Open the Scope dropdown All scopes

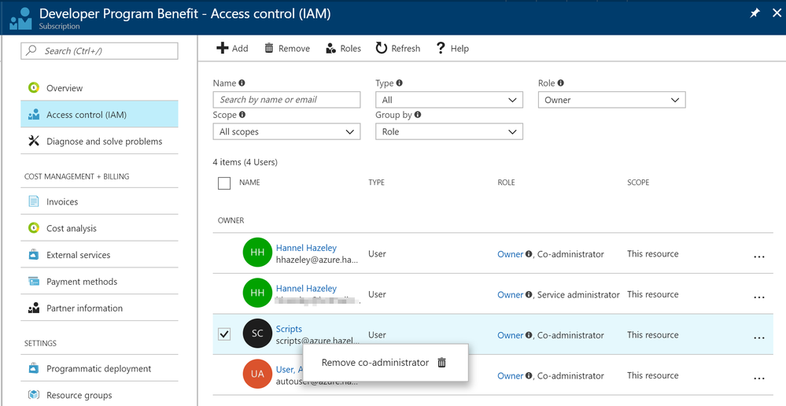tap(286, 131)
